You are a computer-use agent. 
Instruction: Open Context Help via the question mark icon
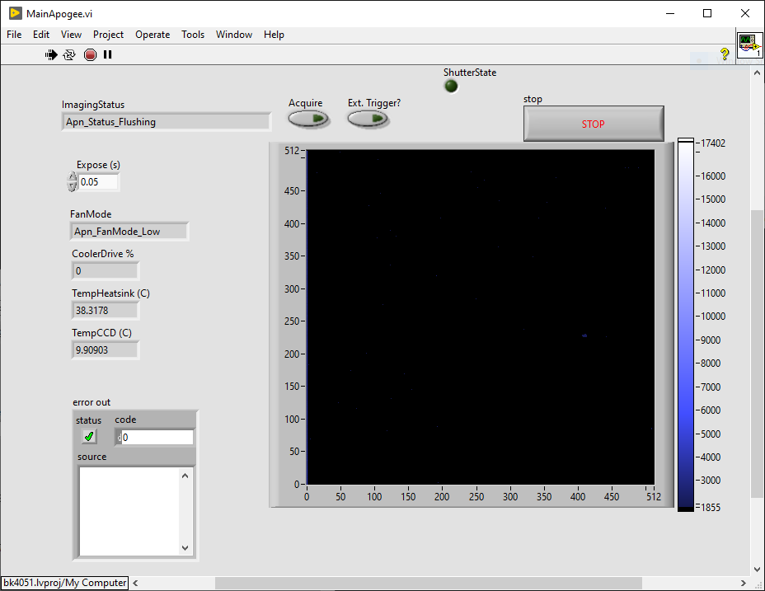point(725,54)
